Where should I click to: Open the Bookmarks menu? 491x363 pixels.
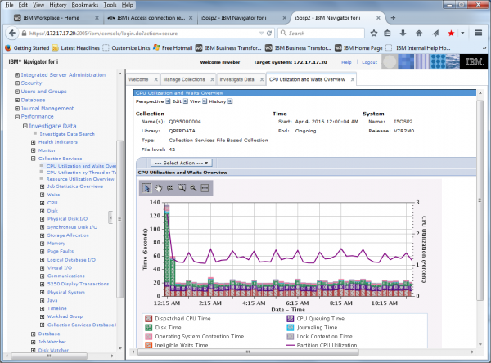tap(85, 5)
